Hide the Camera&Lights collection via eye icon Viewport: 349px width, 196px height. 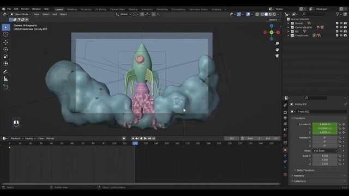341,27
